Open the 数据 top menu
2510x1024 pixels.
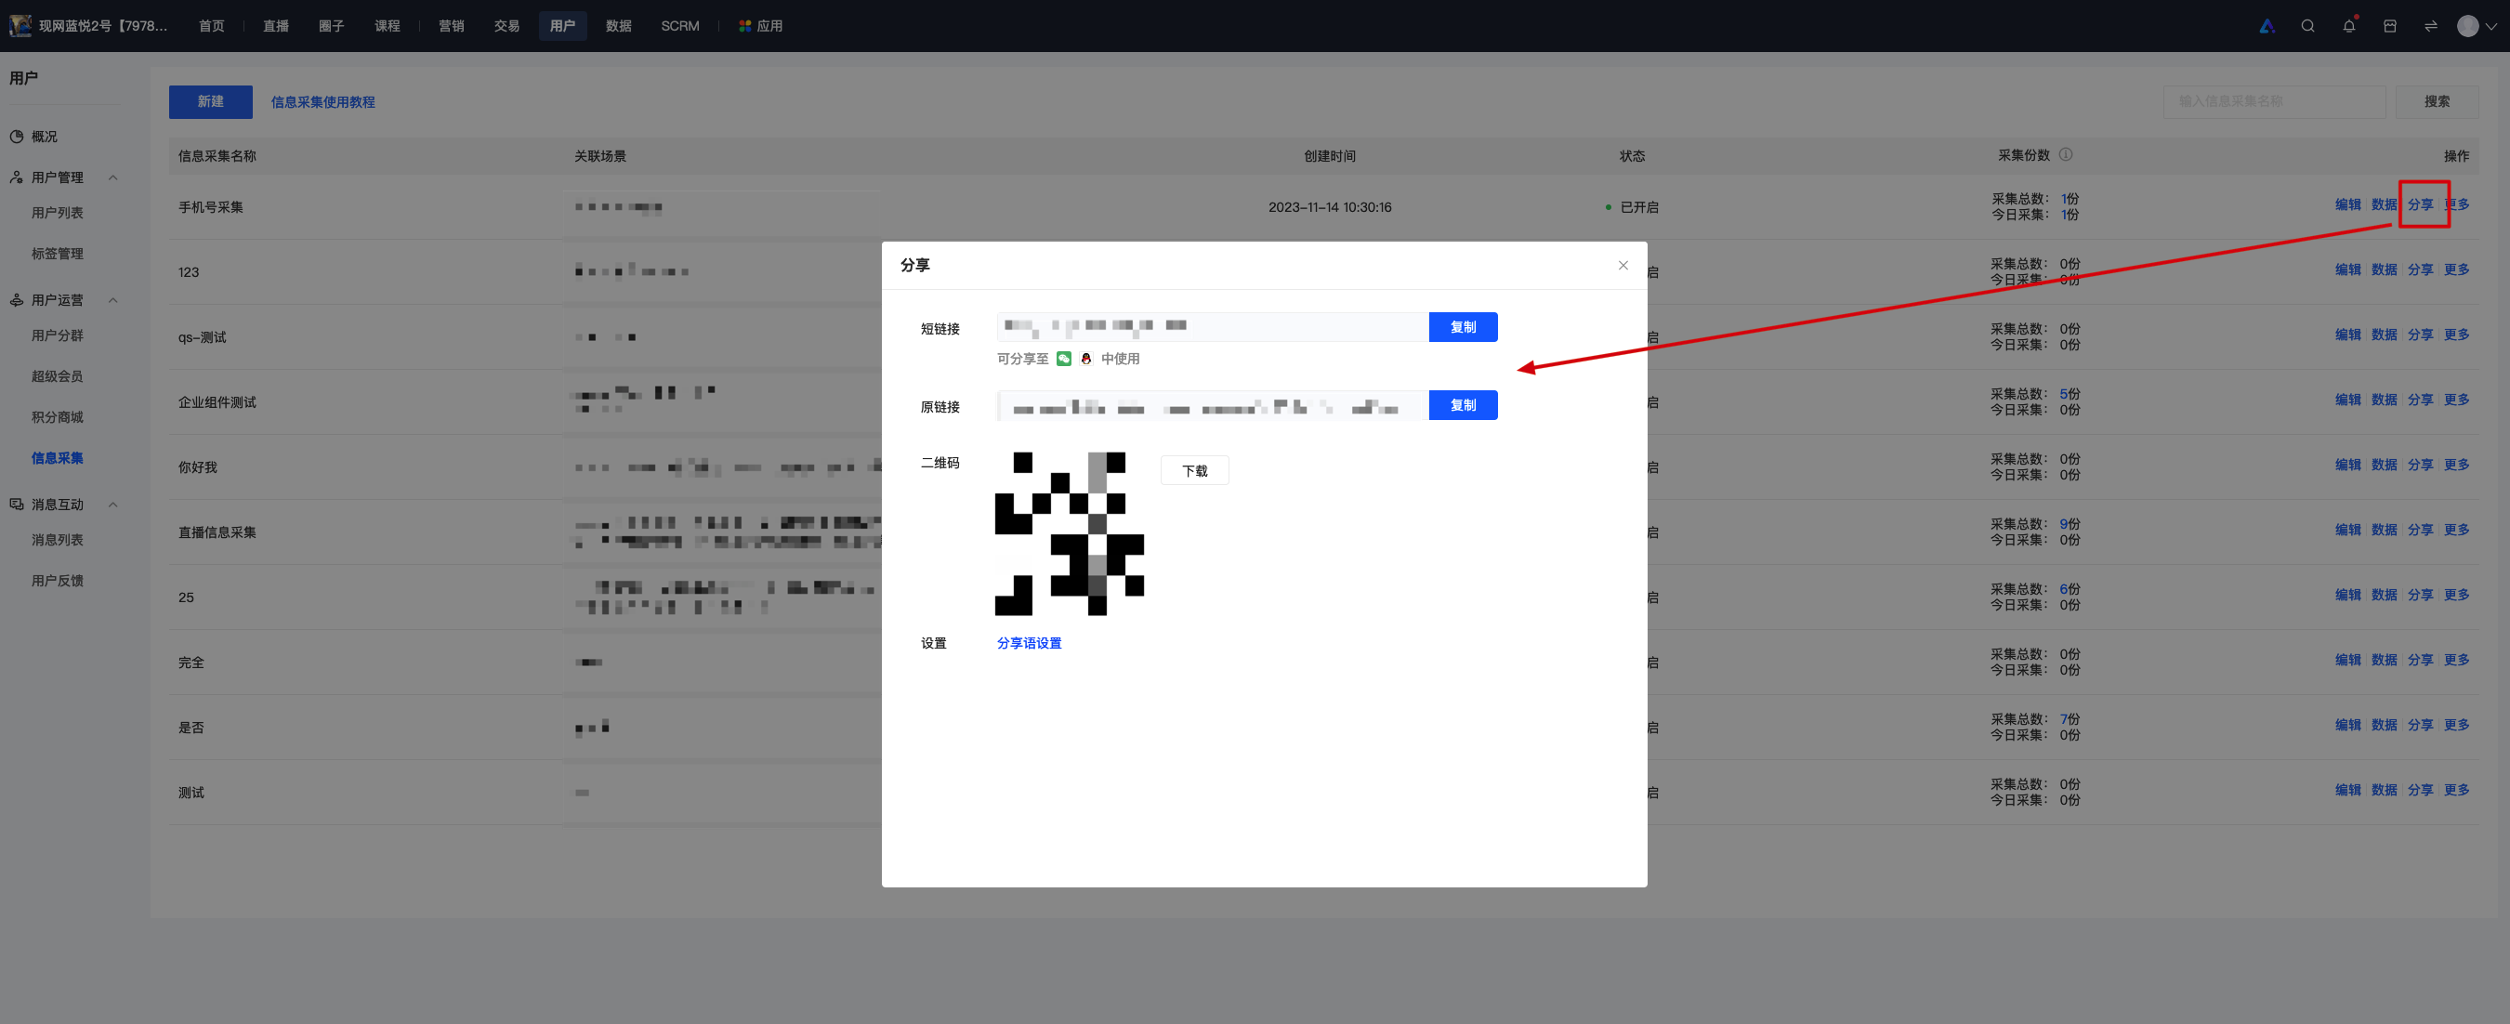pyautogui.click(x=619, y=26)
